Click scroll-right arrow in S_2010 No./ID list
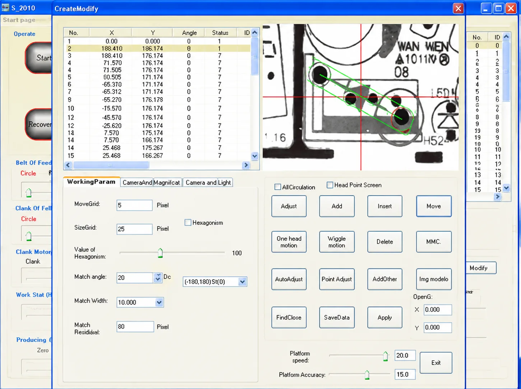Screen dimensions: 521x389 pyautogui.click(x=497, y=197)
